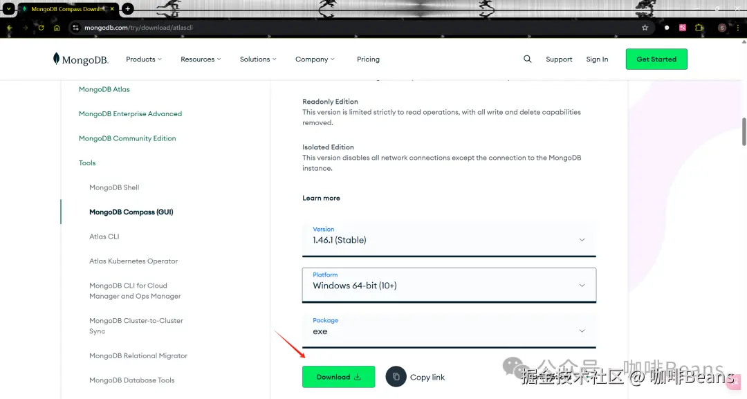This screenshot has height=399, width=747.
Task: Open Atlas CLI sidebar item
Action: click(104, 236)
